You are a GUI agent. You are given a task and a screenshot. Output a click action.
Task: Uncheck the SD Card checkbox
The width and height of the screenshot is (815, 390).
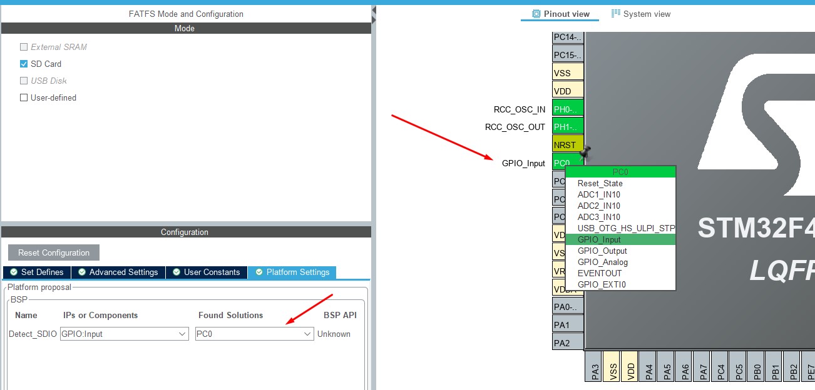[x=24, y=64]
